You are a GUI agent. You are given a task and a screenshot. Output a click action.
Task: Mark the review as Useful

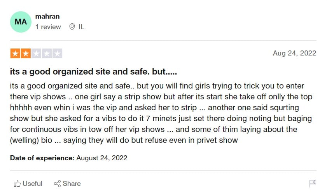(28, 184)
